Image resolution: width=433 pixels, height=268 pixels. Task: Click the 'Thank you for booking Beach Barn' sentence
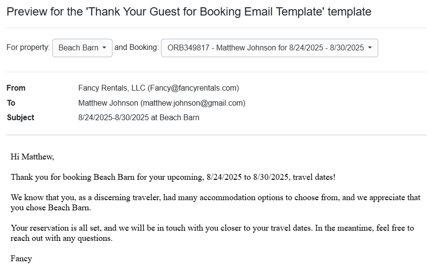pyautogui.click(x=173, y=177)
